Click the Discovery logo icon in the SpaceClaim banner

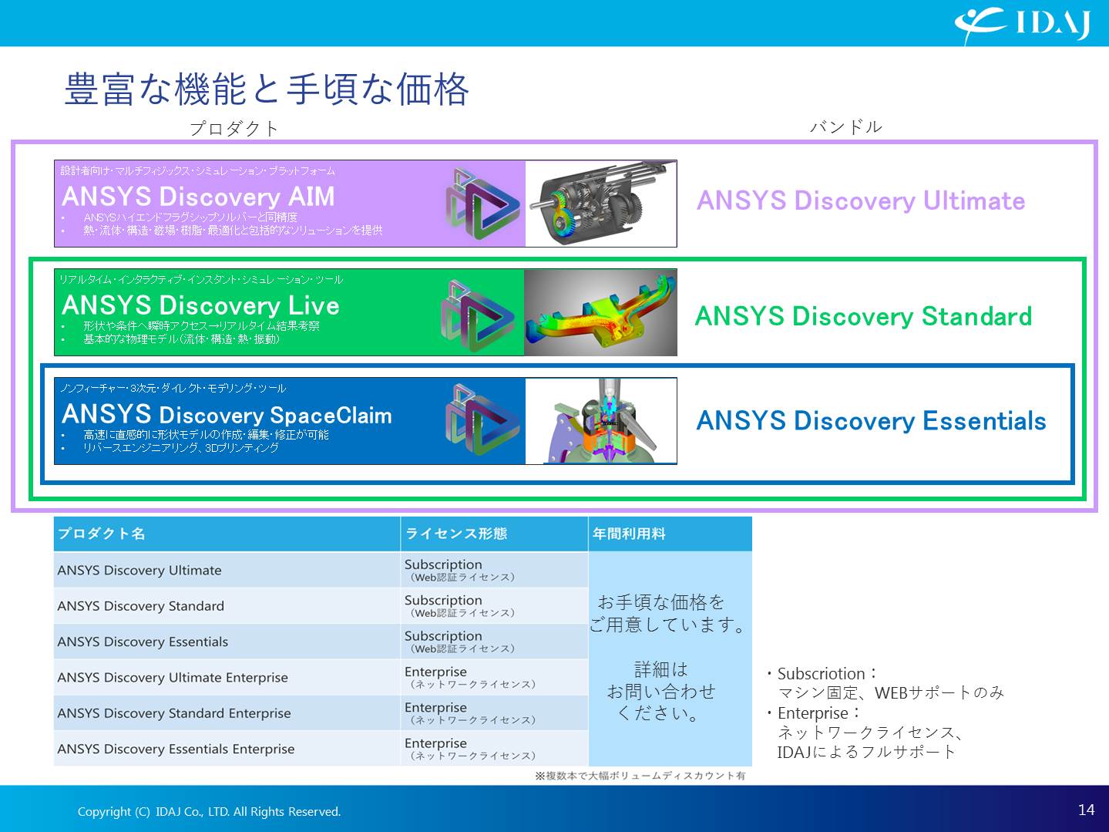(x=482, y=420)
